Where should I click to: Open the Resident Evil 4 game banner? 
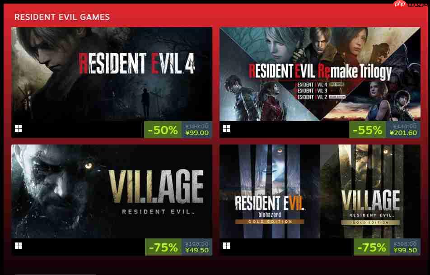coord(112,74)
